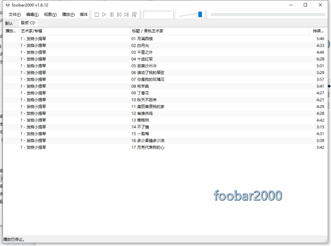Play a random track icon
The image size is (331, 246).
point(134,14)
